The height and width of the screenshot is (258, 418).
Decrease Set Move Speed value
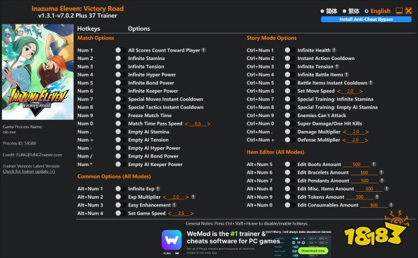[339, 91]
